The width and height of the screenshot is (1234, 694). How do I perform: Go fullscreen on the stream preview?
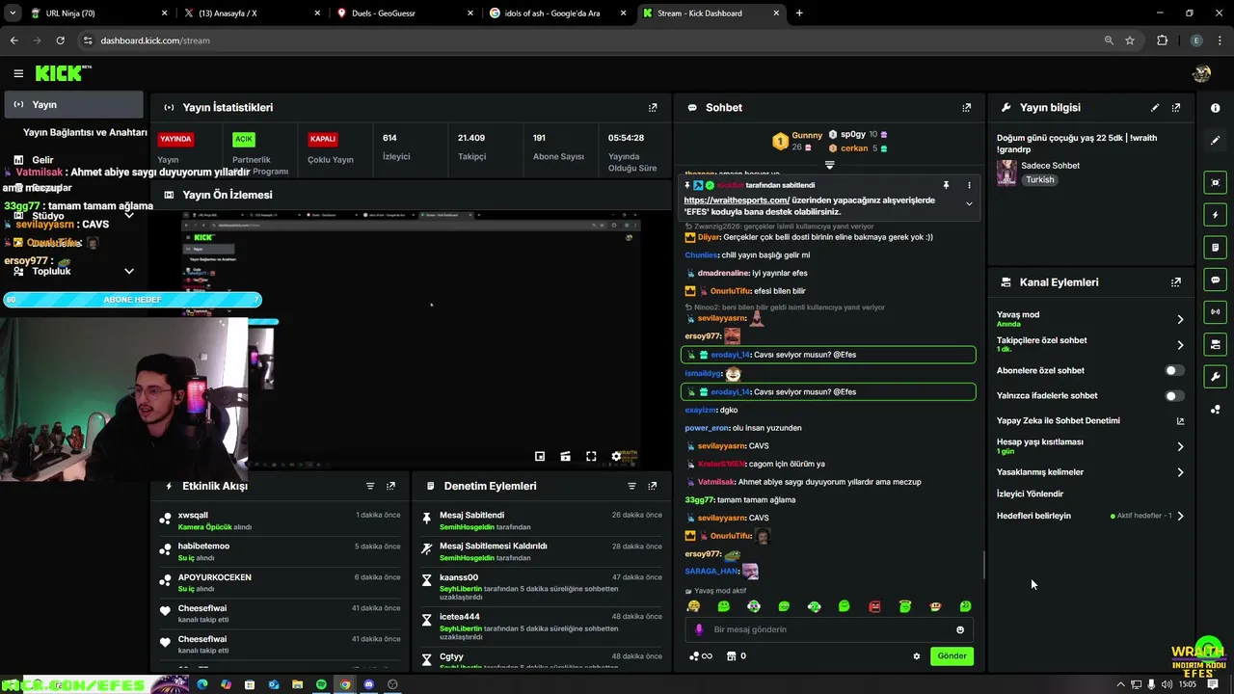point(591,457)
